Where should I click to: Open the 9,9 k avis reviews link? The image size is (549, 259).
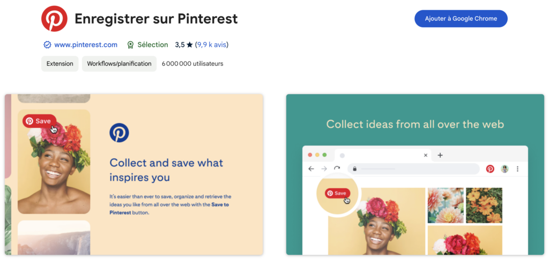212,45
